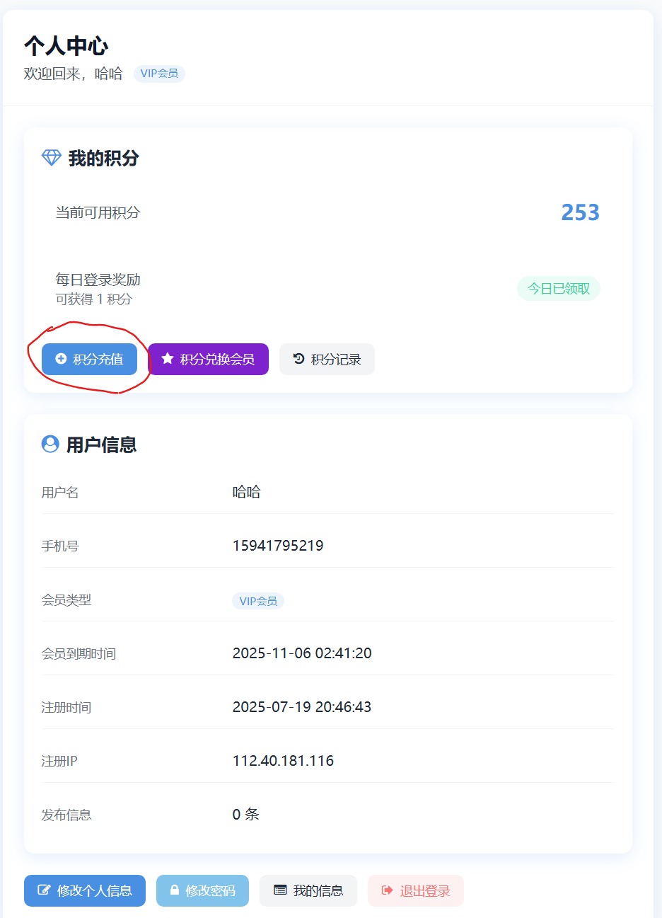
Task: Click the phone number 15941795219
Action: click(278, 546)
